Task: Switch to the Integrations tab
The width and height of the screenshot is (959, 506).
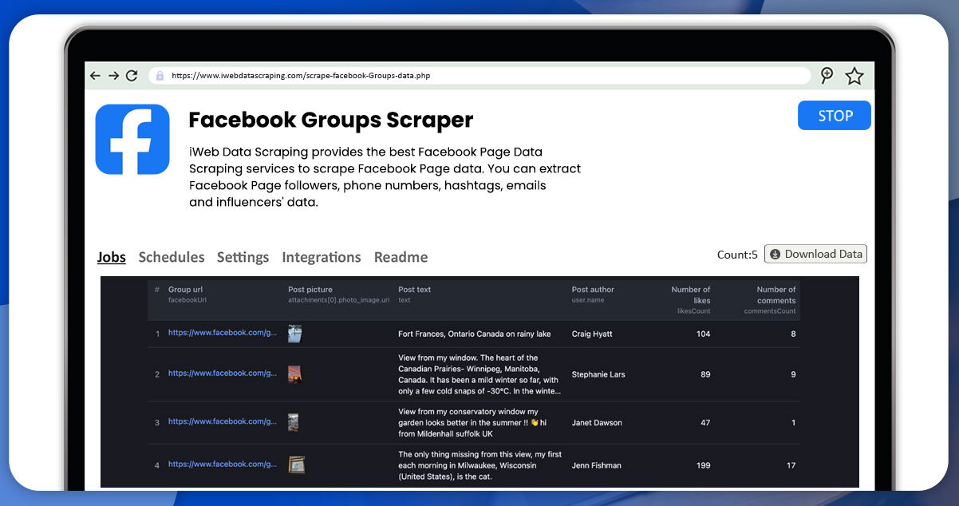Action: [x=321, y=257]
